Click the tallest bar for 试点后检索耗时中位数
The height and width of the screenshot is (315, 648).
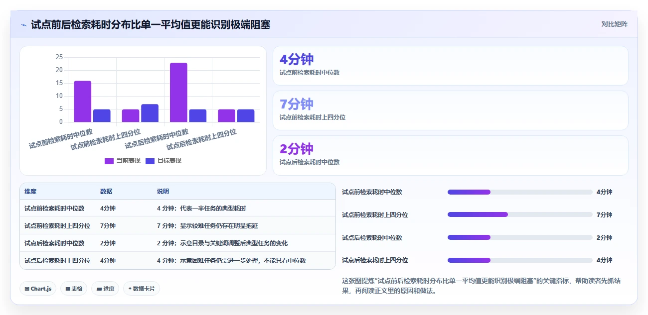[x=178, y=93]
